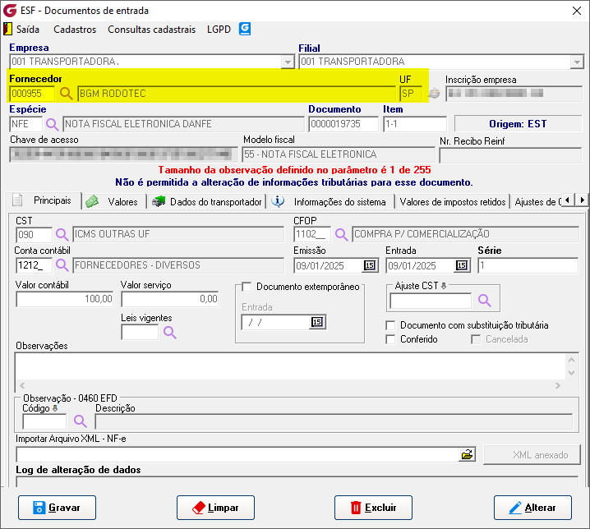
Task: Open Consultas cadastrais menu
Action: (152, 30)
